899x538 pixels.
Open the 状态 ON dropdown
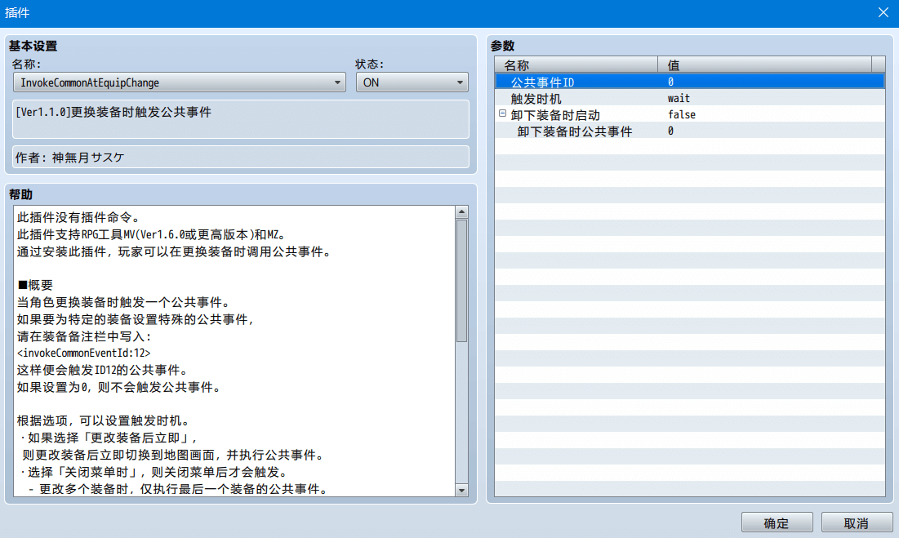pos(412,82)
